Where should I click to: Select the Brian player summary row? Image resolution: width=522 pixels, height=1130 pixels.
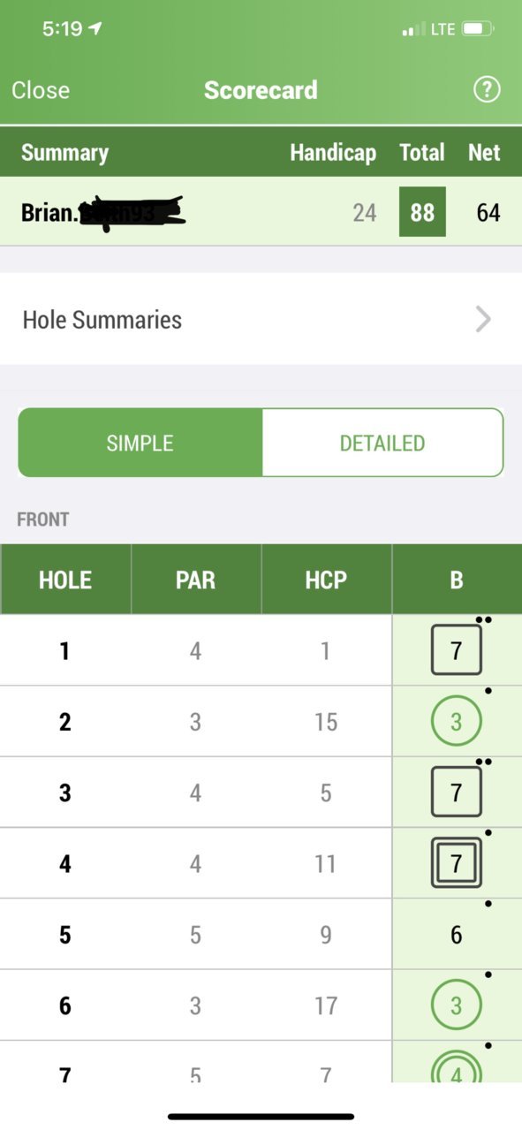click(261, 212)
